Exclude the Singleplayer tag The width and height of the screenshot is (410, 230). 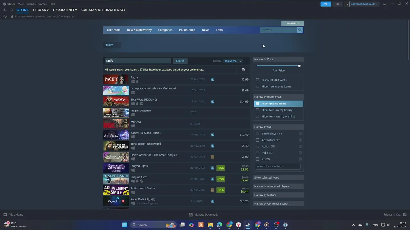(x=300, y=134)
